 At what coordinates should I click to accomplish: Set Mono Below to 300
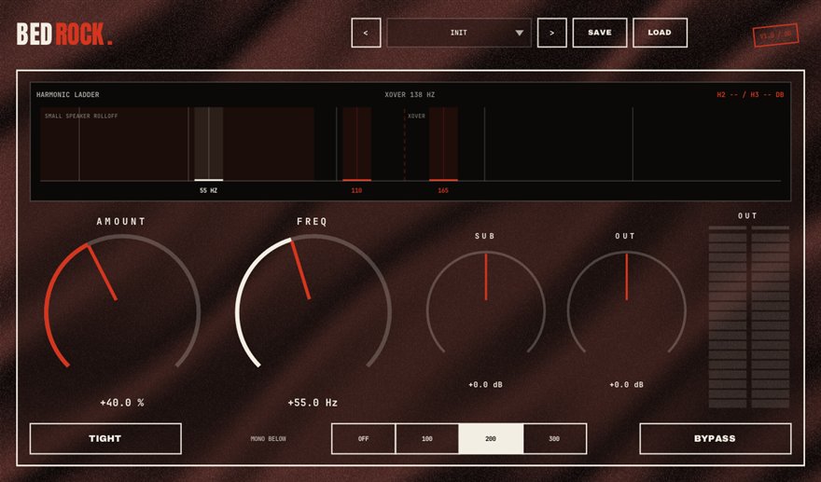[x=554, y=438]
